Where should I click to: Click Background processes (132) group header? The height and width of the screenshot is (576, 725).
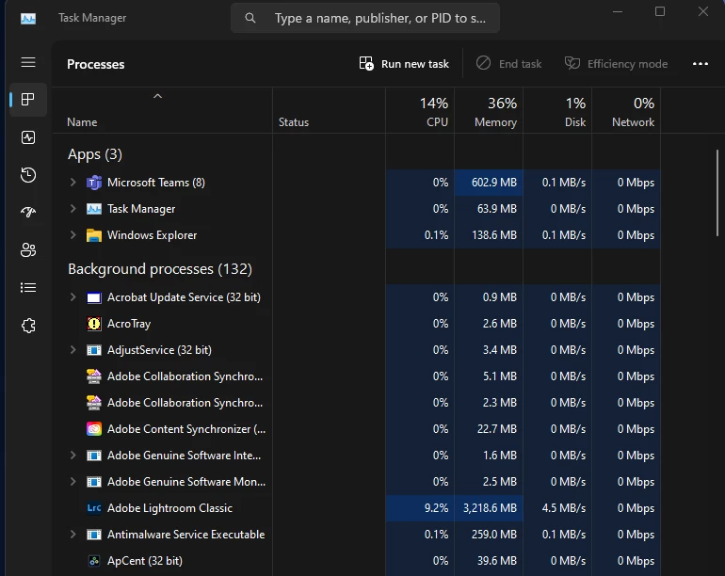[x=160, y=269]
